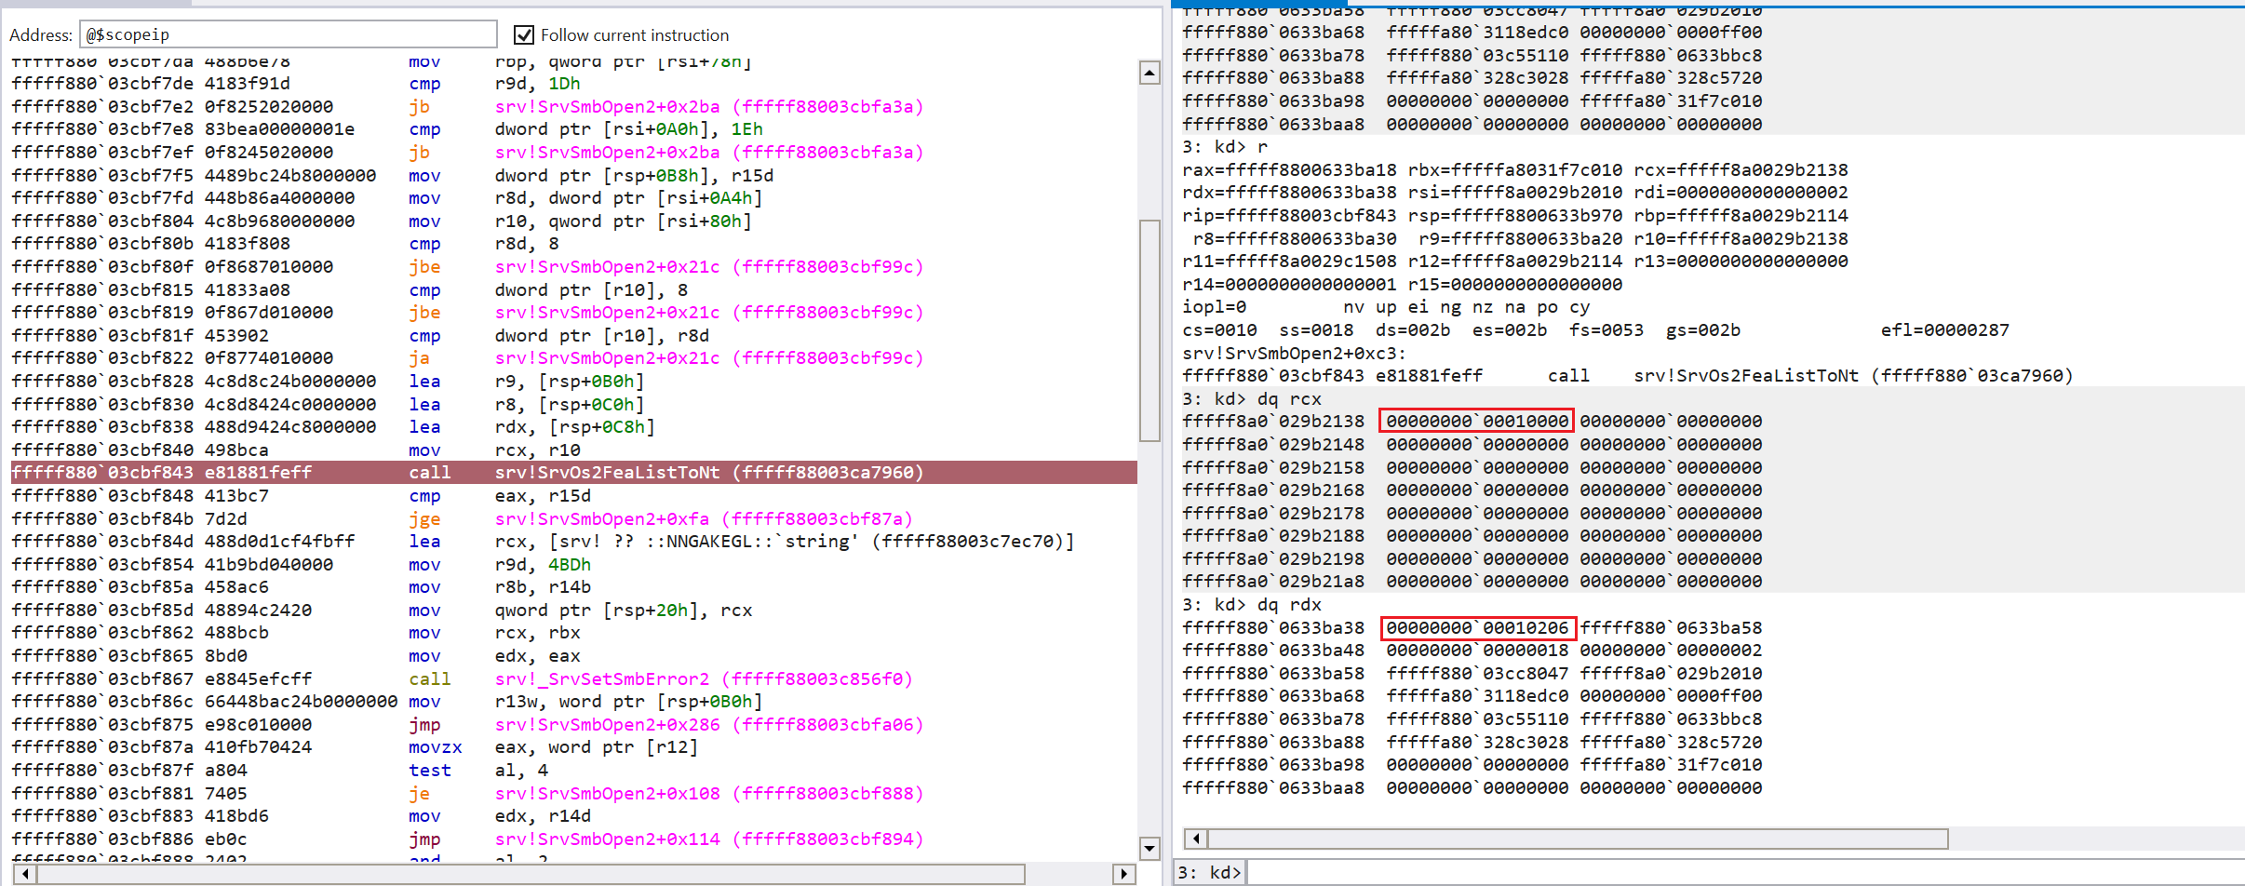Focus the kd> command input box
This screenshot has height=886, width=2245.
(x=1741, y=873)
